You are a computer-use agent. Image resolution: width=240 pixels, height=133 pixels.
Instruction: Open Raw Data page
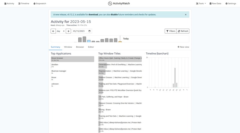(215, 4)
